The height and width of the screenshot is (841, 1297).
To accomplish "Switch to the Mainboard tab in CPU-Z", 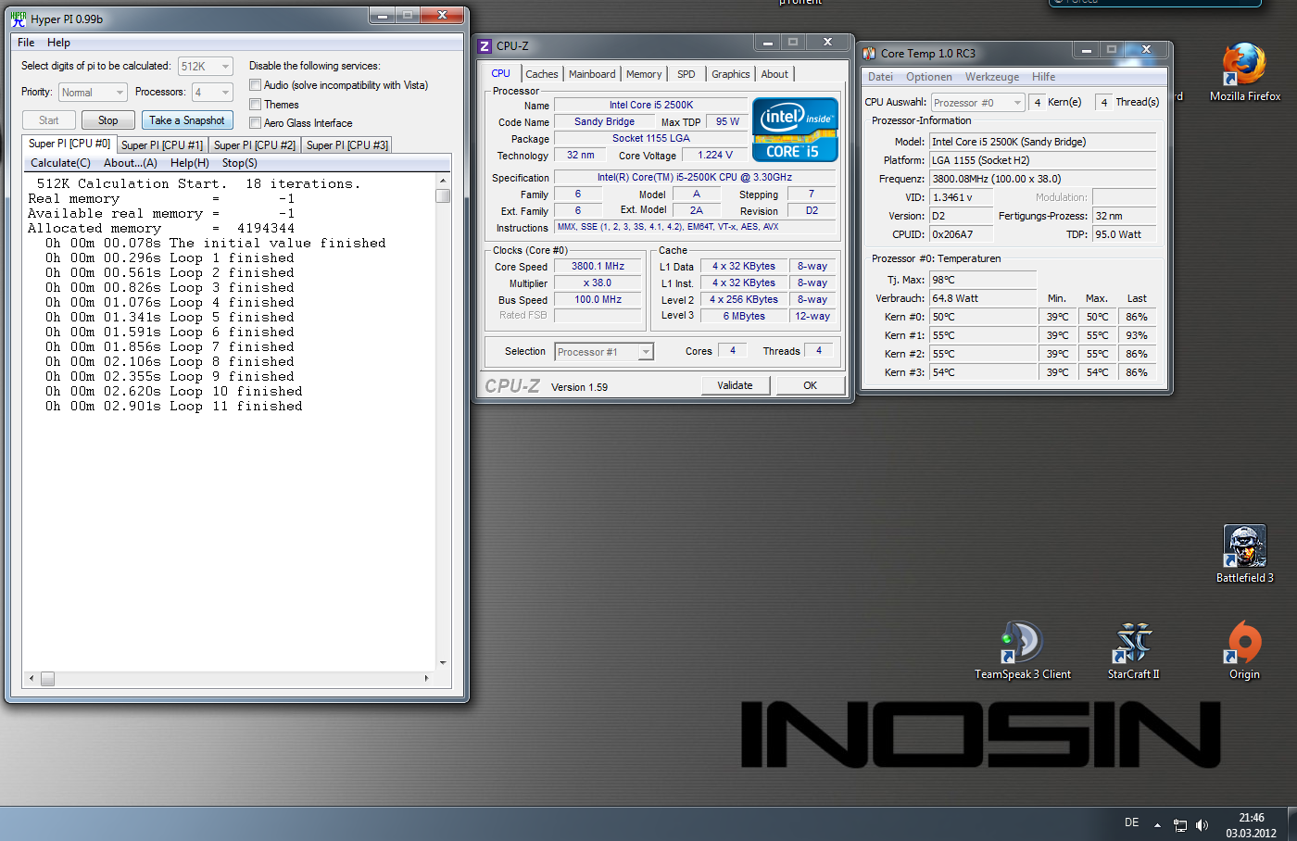I will click(591, 74).
